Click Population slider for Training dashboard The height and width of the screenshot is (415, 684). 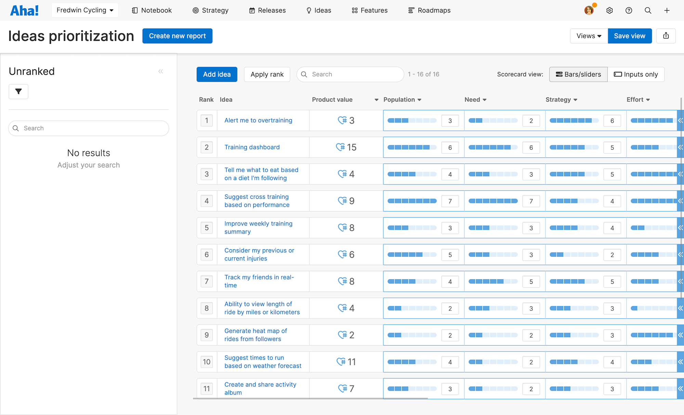pyautogui.click(x=412, y=147)
